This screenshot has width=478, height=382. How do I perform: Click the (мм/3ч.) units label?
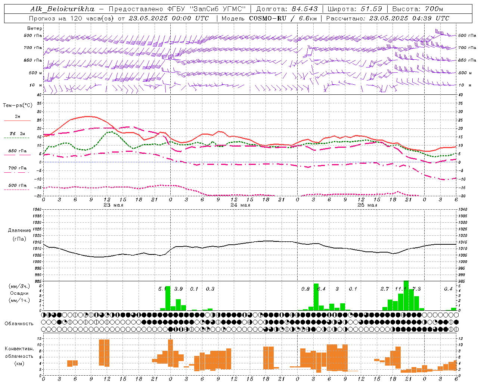[19, 286]
